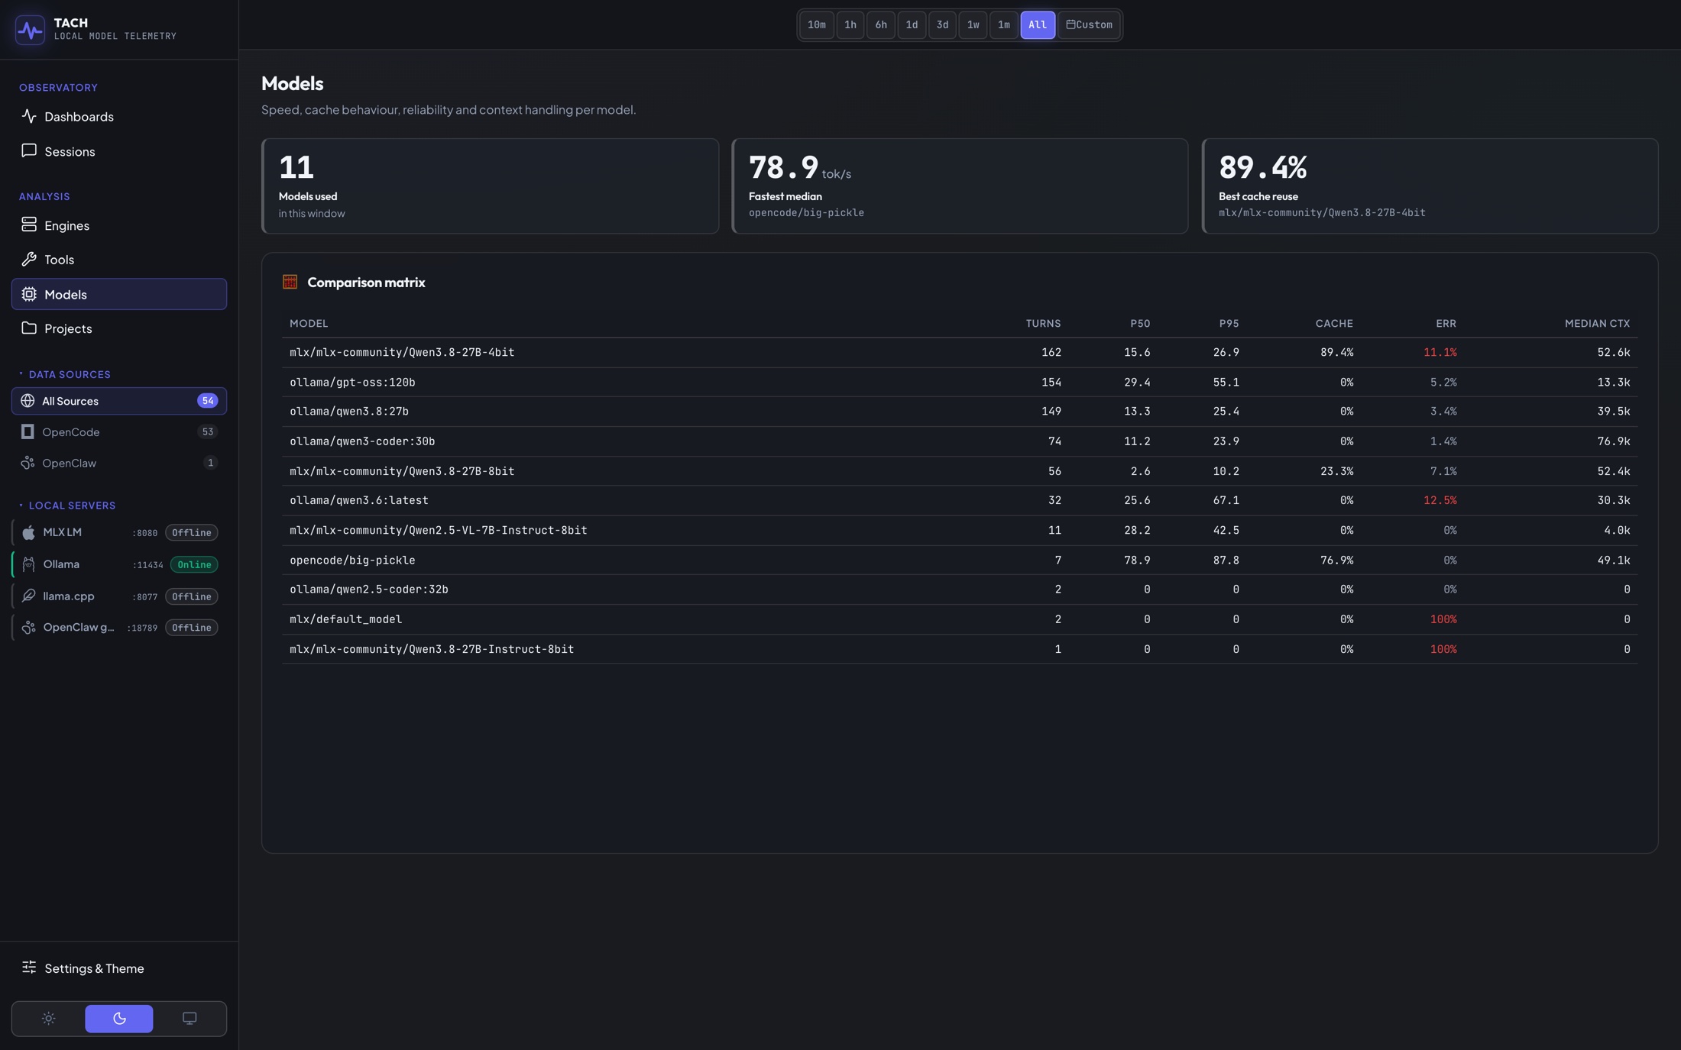Select the 1w time range

pyautogui.click(x=973, y=24)
